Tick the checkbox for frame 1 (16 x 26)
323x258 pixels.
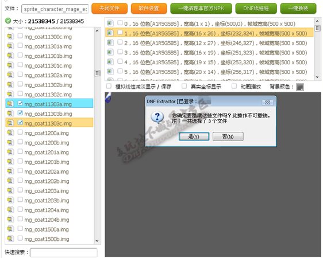[120, 33]
